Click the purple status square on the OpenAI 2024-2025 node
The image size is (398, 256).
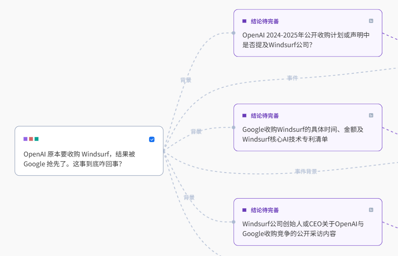[244, 21]
